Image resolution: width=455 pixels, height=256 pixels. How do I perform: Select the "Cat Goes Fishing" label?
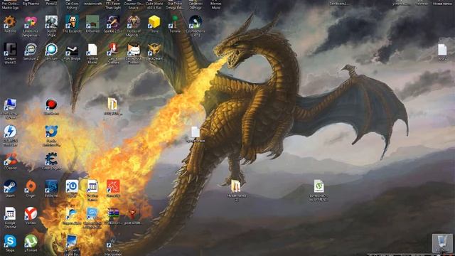pyautogui.click(x=72, y=6)
